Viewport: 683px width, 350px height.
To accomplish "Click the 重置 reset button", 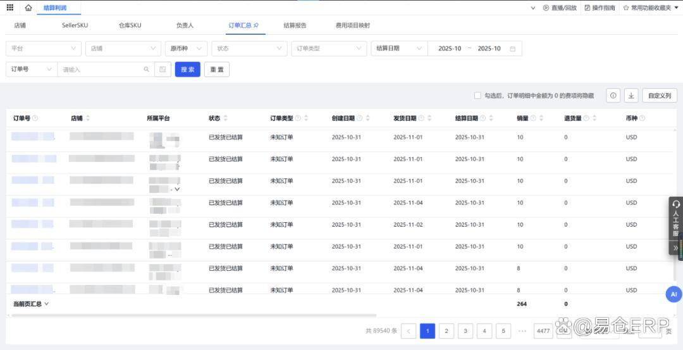I will click(x=216, y=70).
